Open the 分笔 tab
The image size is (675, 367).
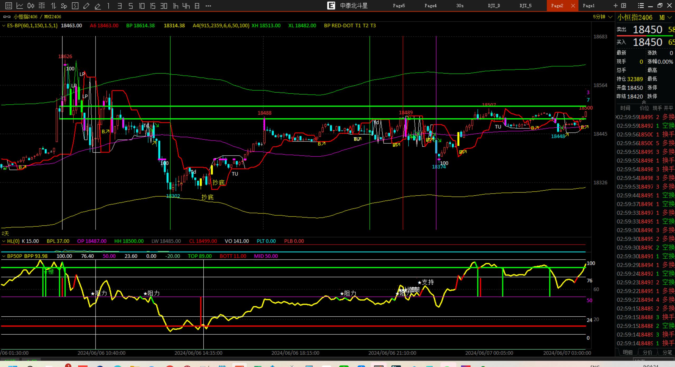pyautogui.click(x=667, y=352)
